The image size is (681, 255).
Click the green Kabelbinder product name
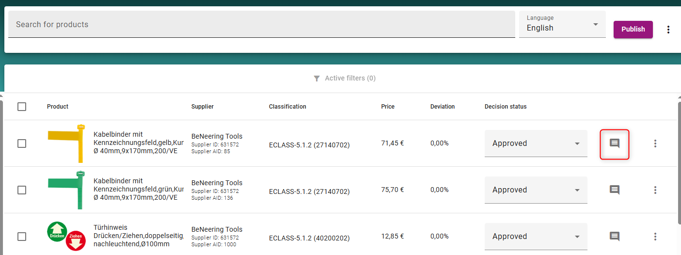[139, 190]
